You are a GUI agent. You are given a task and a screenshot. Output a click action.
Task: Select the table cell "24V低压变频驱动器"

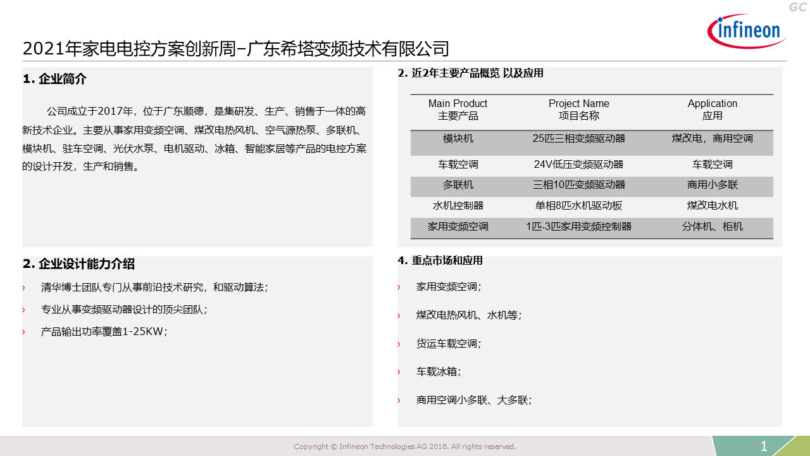tap(579, 164)
